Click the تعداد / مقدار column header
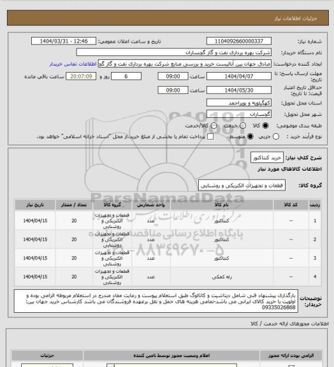Viewport: 334px width, 367px height. [74, 205]
